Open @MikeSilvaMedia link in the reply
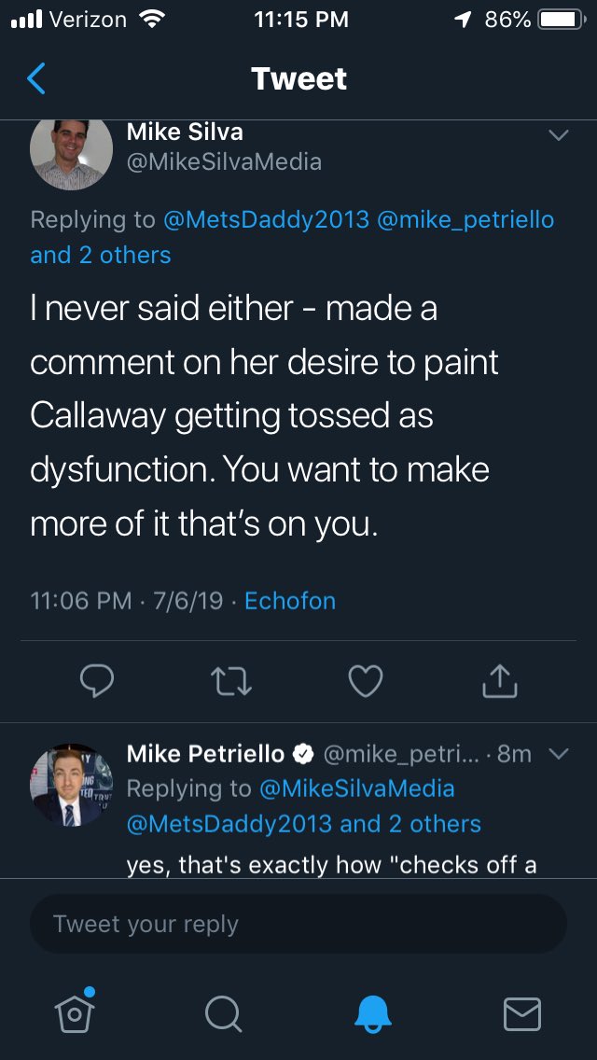The height and width of the screenshot is (1060, 597). pyautogui.click(x=356, y=788)
